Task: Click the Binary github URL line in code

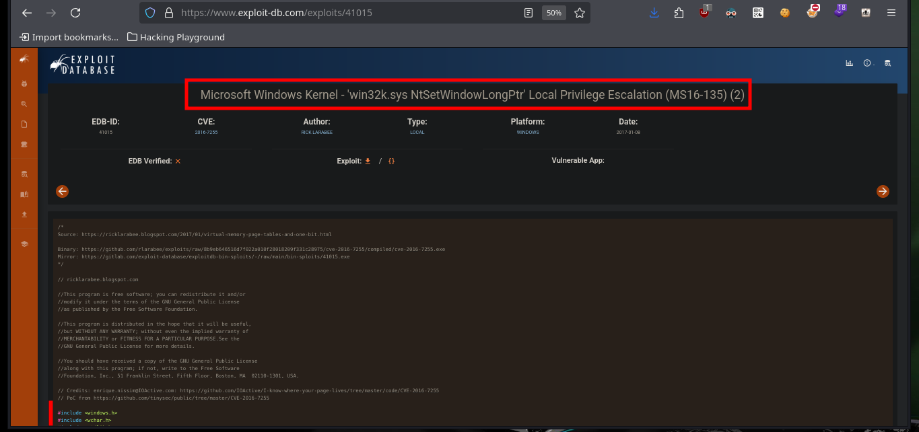Action: (x=251, y=250)
